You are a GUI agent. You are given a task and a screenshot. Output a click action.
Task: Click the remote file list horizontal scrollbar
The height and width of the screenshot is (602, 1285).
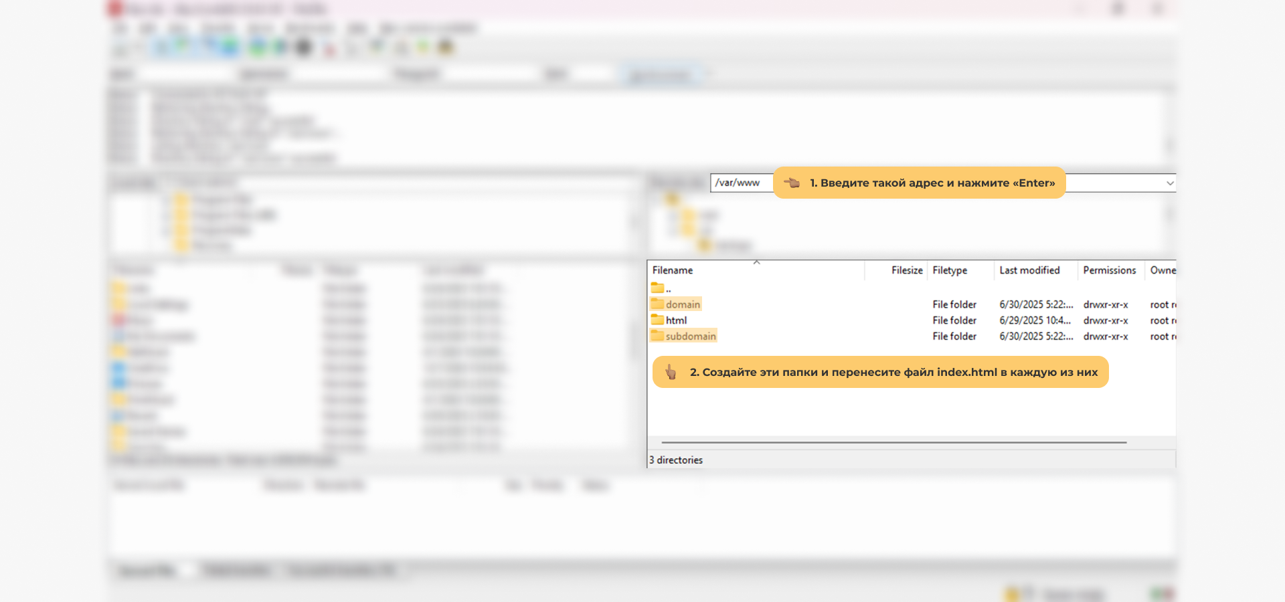(x=893, y=442)
